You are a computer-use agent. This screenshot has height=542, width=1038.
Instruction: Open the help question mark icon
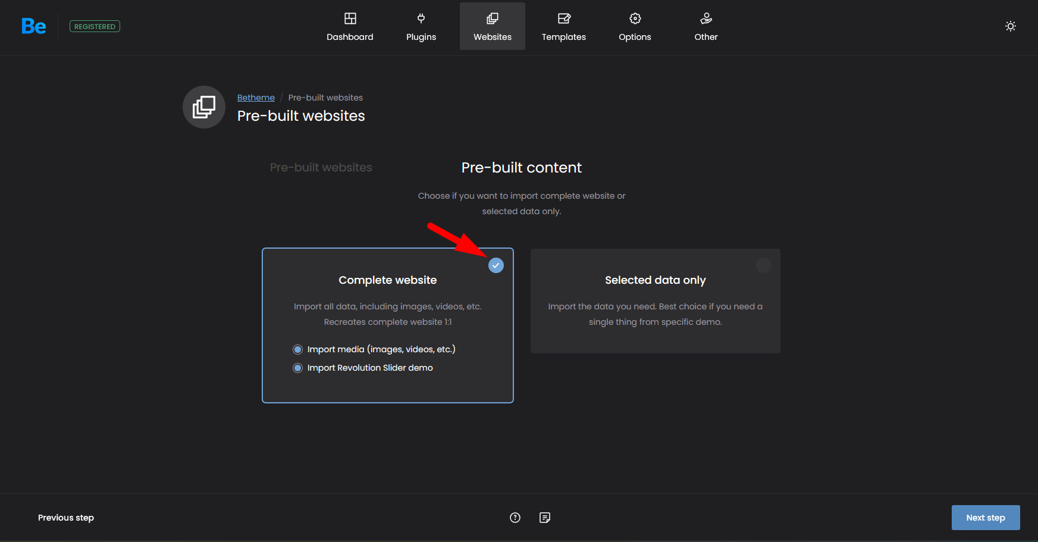point(515,518)
